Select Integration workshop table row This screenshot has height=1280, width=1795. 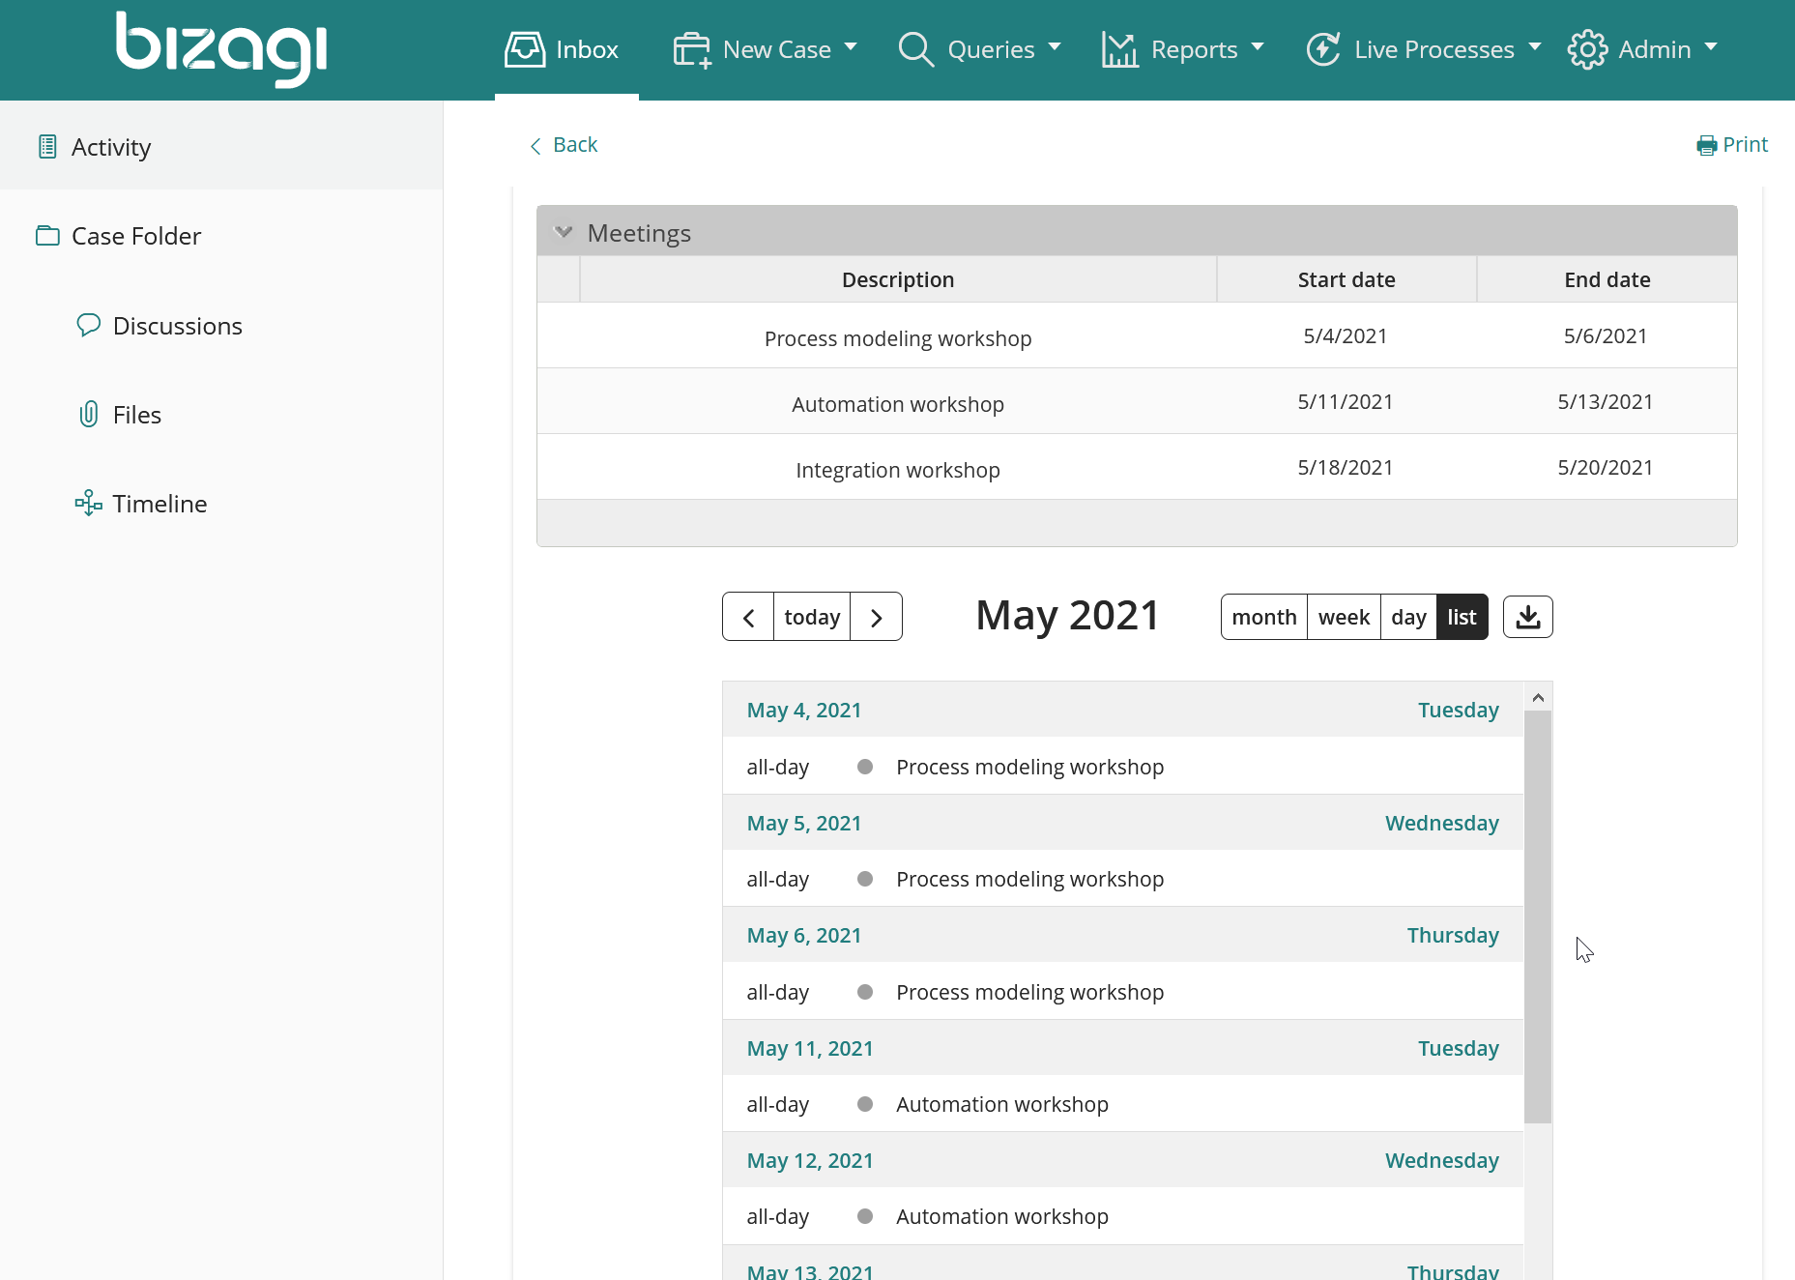1137,468
